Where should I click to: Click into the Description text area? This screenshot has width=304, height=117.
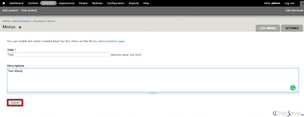(153, 80)
